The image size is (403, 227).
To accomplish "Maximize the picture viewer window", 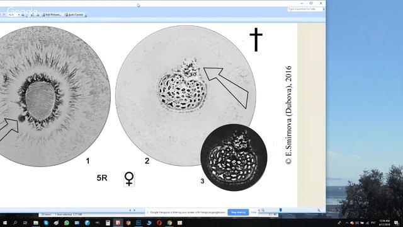I will coord(311,3).
